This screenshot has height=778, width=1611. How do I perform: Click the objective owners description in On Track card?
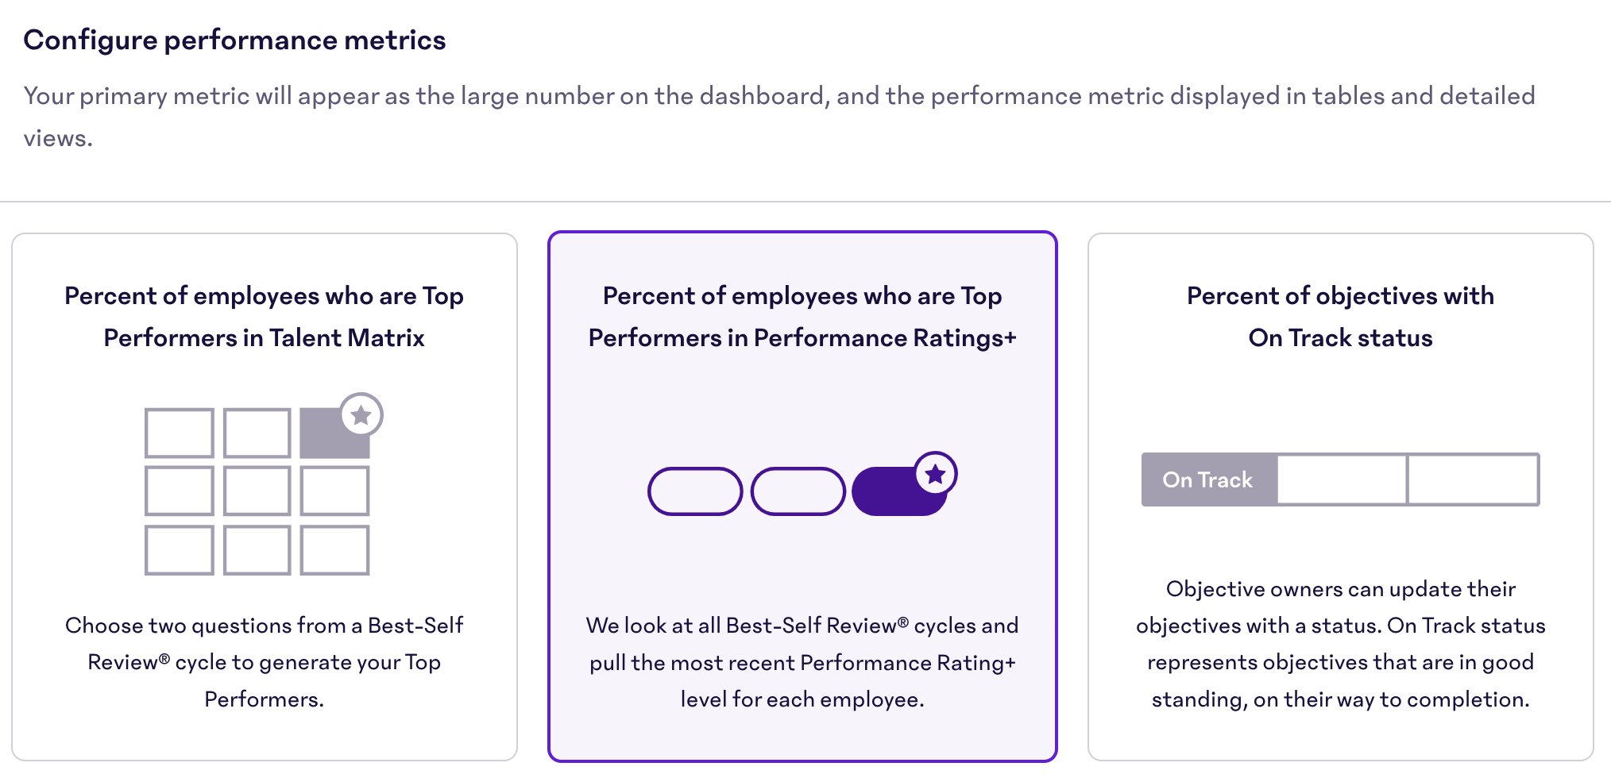[1341, 644]
